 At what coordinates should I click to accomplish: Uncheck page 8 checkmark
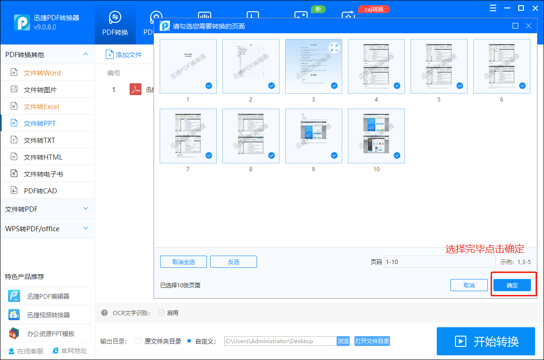[272, 155]
